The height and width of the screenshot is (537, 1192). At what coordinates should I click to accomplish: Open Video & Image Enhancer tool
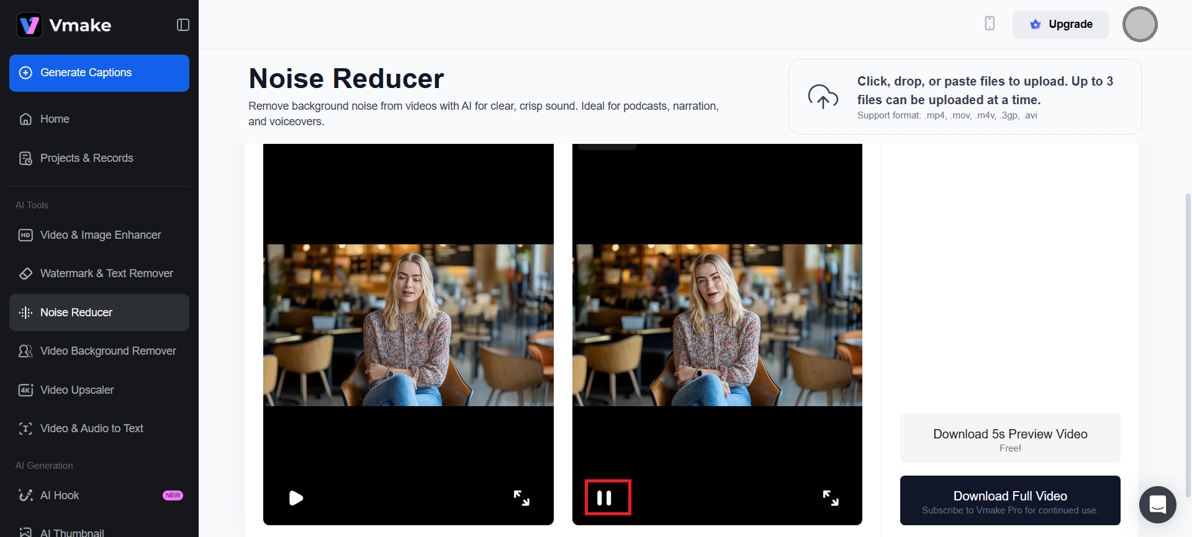(x=100, y=235)
